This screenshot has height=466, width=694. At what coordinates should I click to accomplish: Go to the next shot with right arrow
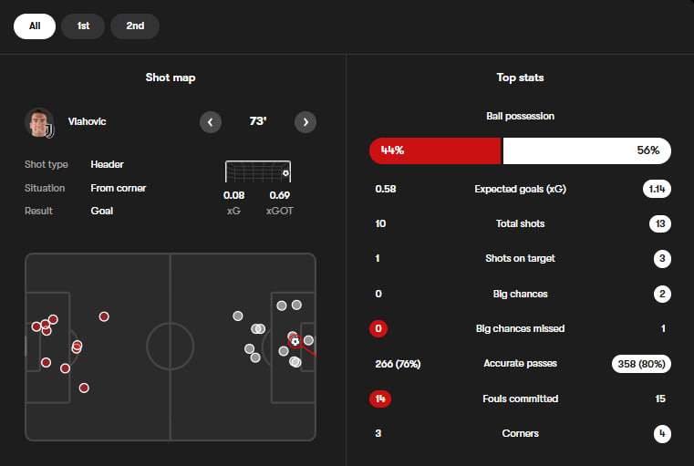(x=306, y=121)
